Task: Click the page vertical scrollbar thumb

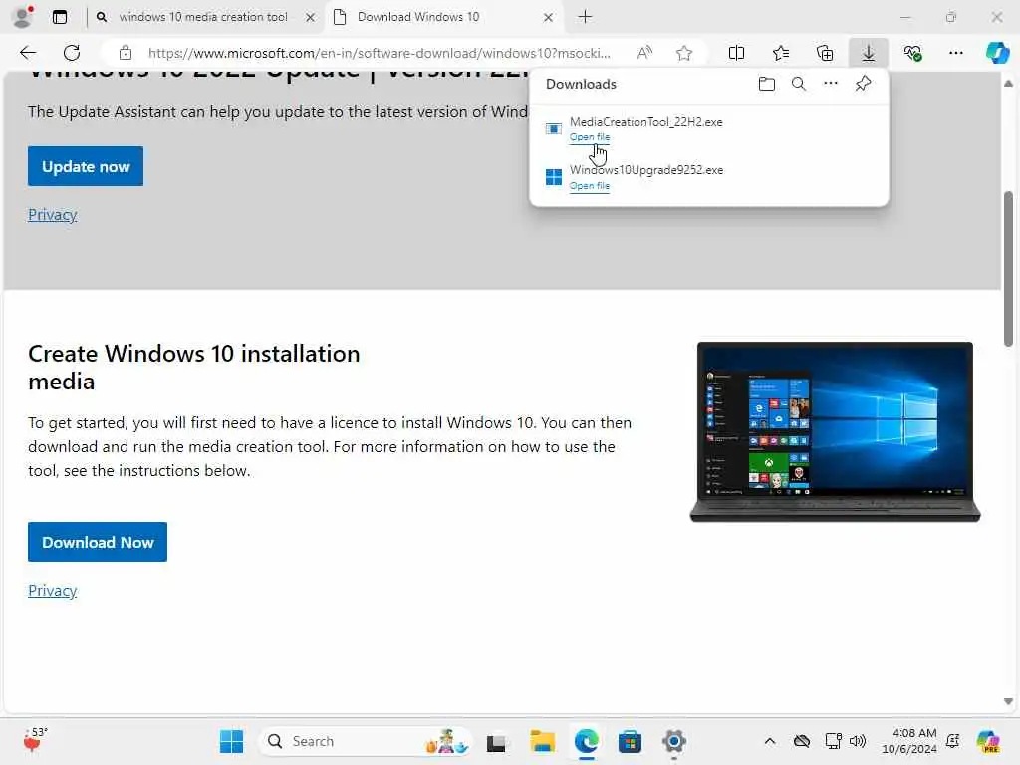Action: (1008, 269)
